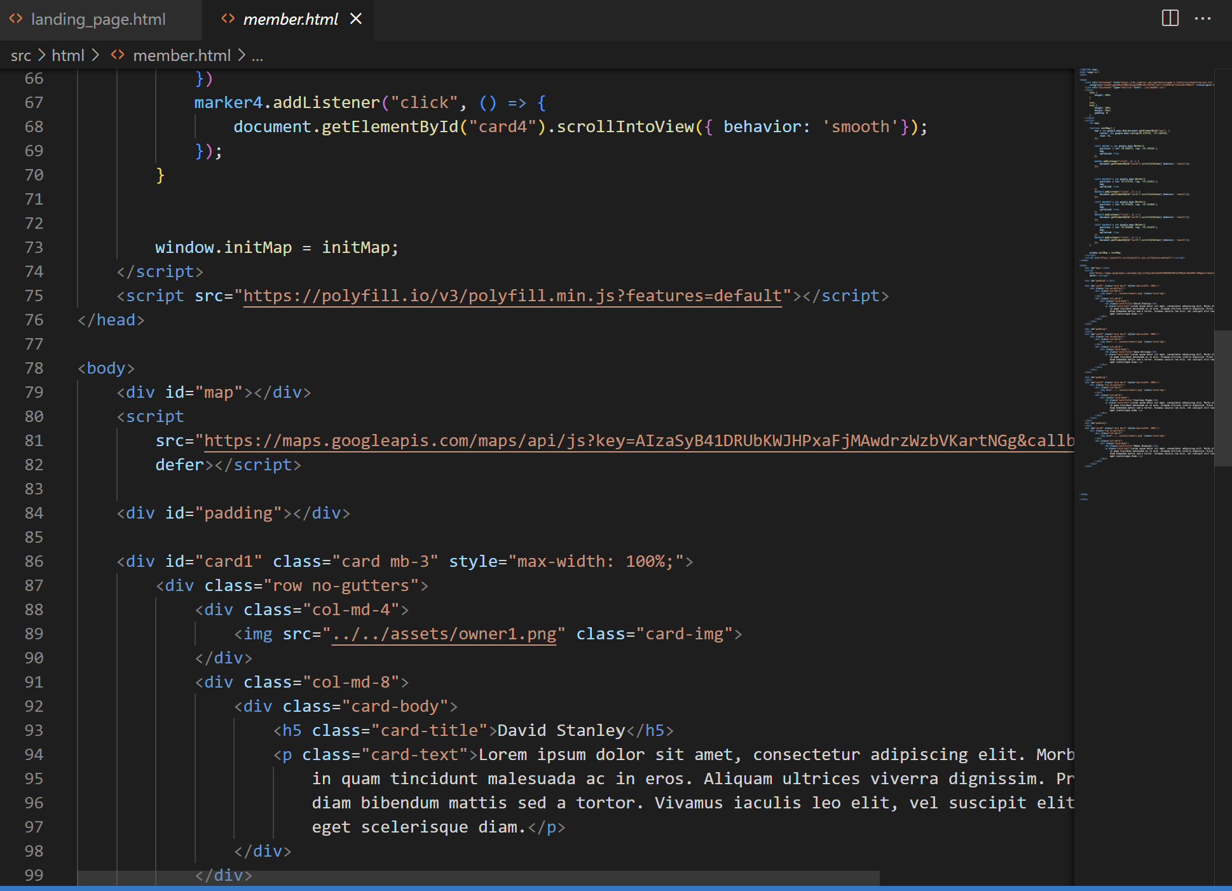Close the member.html tab
The width and height of the screenshot is (1232, 891).
[356, 19]
